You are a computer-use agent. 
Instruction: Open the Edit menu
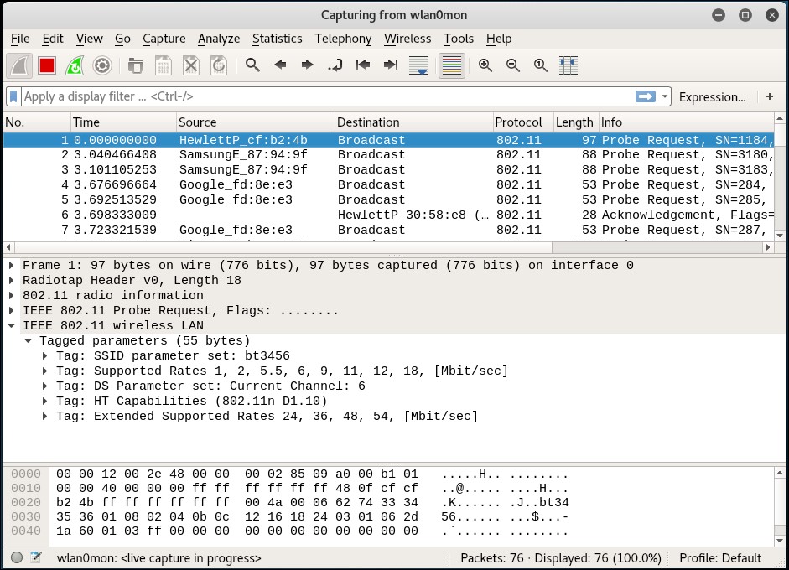pyautogui.click(x=53, y=39)
